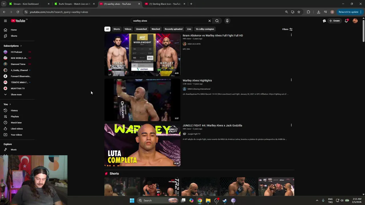Click the Jungle Fight TV channel avatar

184,134
